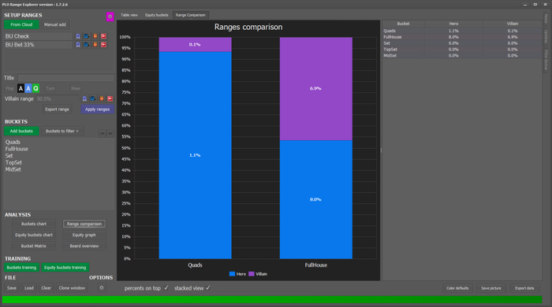Select Quads in the buckets list
This screenshot has height=307, width=552.
[13, 142]
